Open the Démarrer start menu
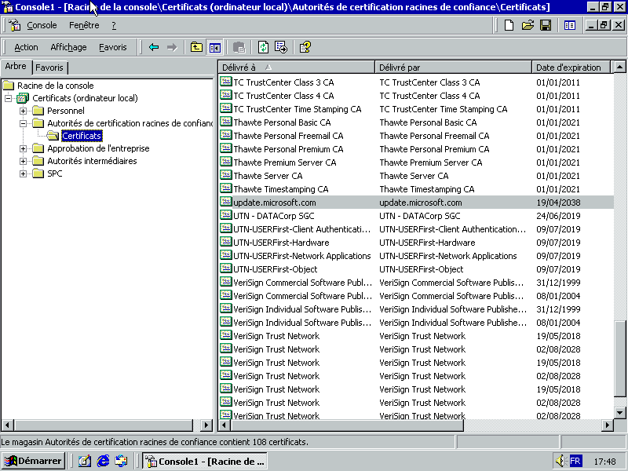This screenshot has width=628, height=471. [33, 461]
